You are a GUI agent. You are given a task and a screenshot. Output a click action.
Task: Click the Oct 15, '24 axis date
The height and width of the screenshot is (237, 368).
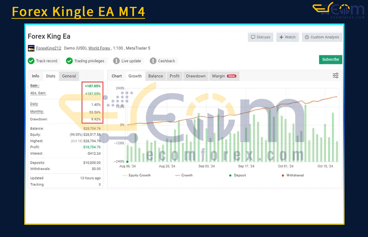pyautogui.click(x=325, y=166)
